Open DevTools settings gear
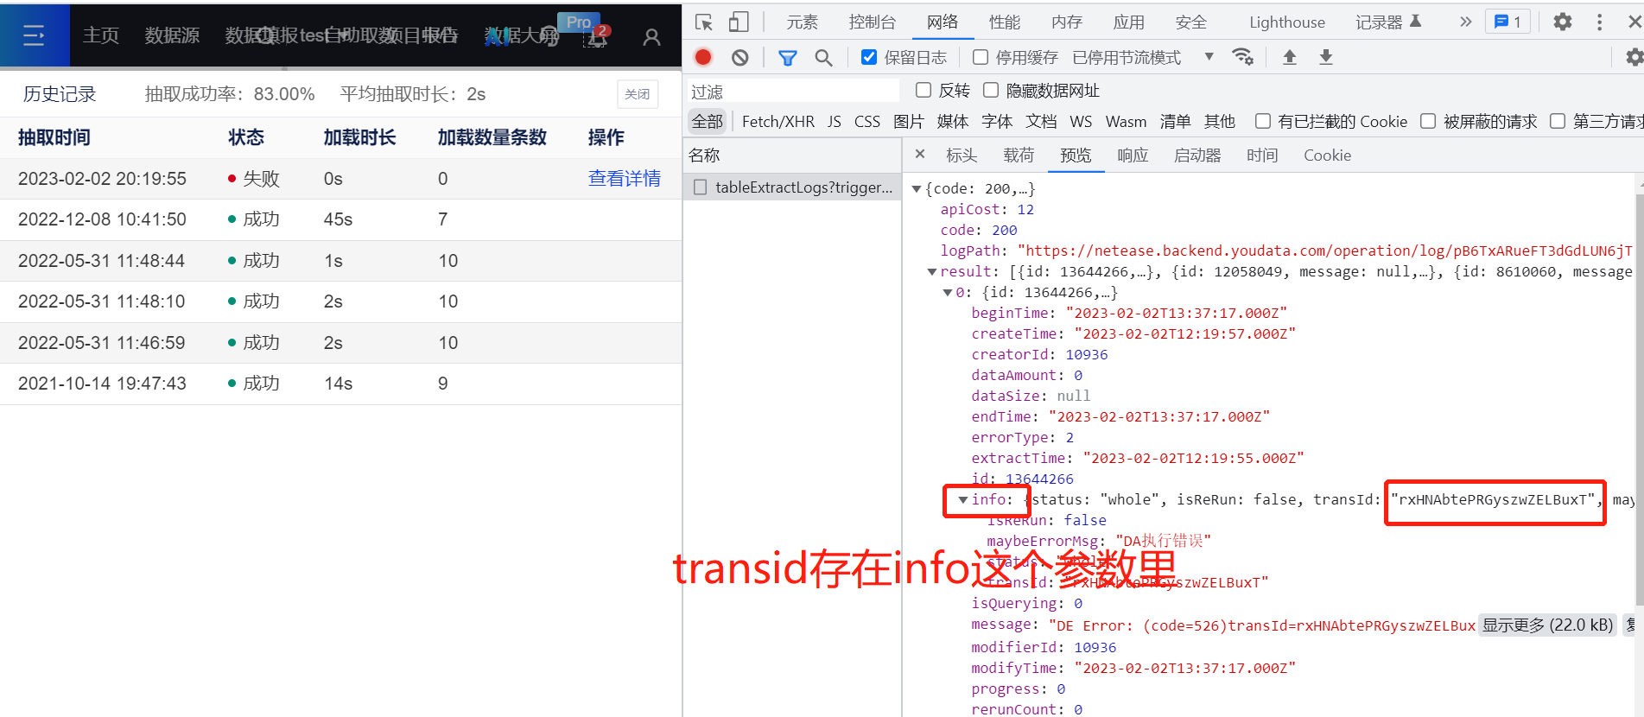The width and height of the screenshot is (1644, 717). point(1563,22)
